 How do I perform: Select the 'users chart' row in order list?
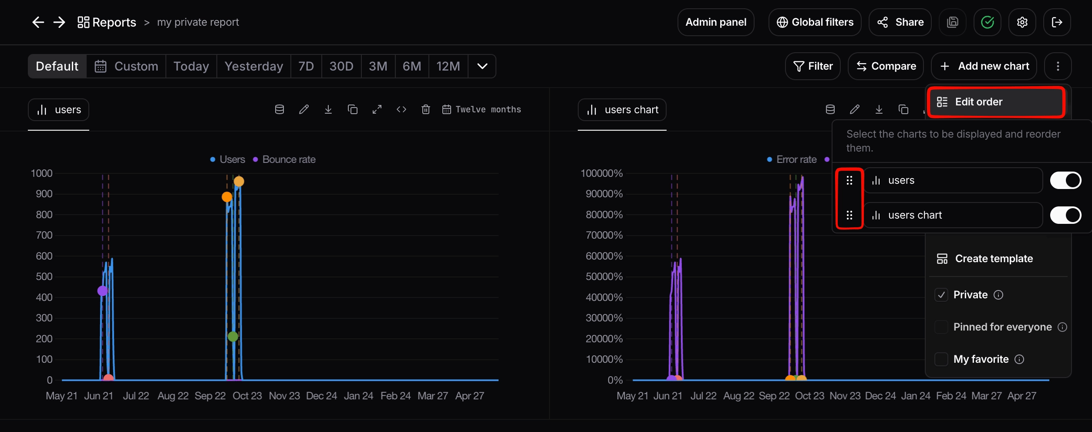click(953, 215)
